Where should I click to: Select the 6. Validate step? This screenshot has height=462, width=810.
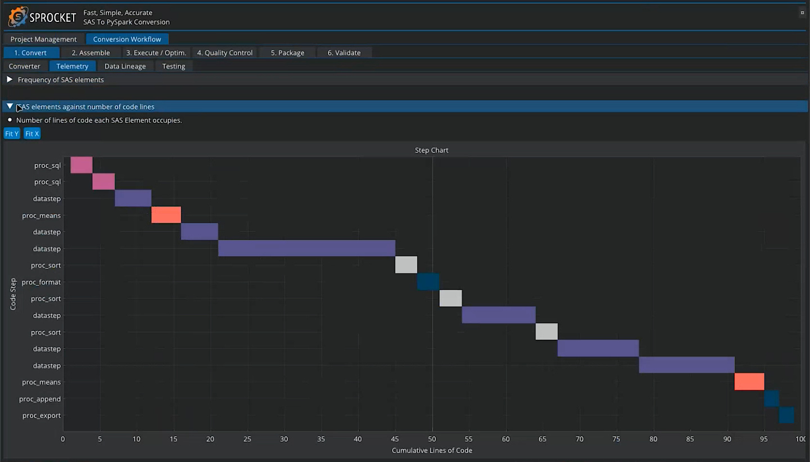coord(344,53)
